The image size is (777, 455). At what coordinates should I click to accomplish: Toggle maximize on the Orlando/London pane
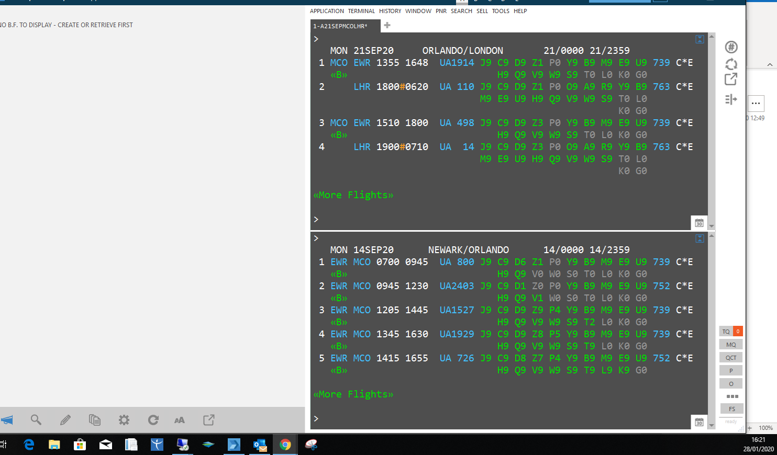(x=700, y=39)
